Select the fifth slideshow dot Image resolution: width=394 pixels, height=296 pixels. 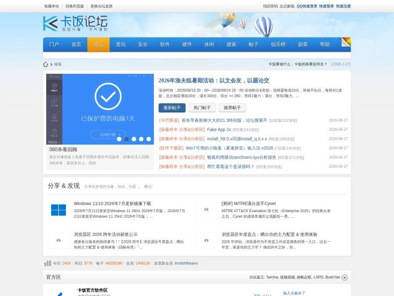(149, 139)
